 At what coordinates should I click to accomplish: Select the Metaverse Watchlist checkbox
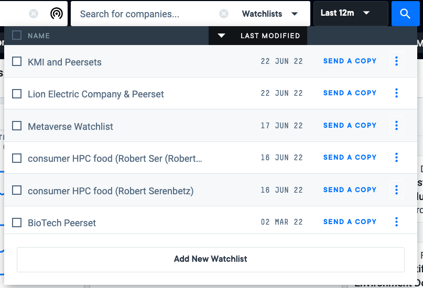[17, 126]
